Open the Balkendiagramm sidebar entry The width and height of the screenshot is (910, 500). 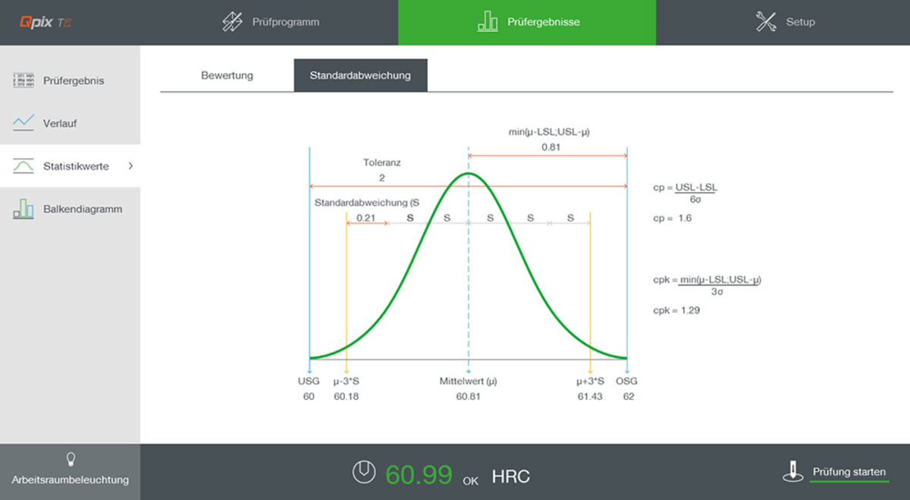tap(82, 209)
